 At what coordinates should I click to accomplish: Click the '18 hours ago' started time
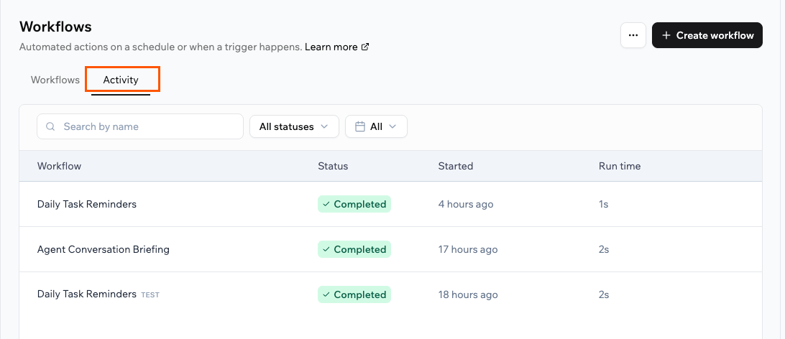pos(468,294)
